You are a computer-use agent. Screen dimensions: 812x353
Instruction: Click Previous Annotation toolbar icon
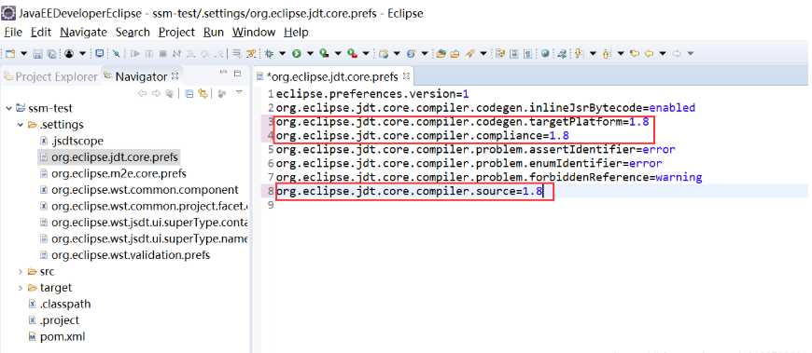click(x=607, y=53)
